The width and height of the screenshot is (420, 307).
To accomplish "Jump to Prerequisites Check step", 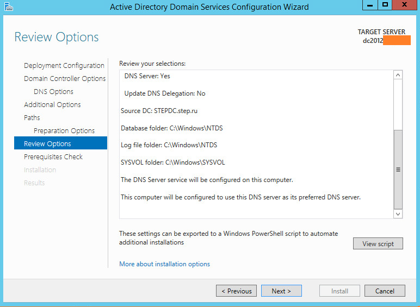I will (x=53, y=156).
